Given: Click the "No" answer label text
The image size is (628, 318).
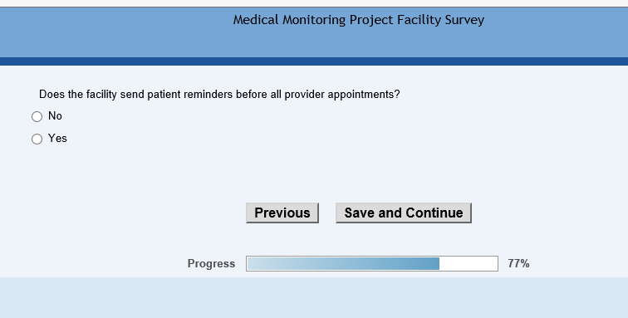Looking at the screenshot, I should pyautogui.click(x=55, y=115).
